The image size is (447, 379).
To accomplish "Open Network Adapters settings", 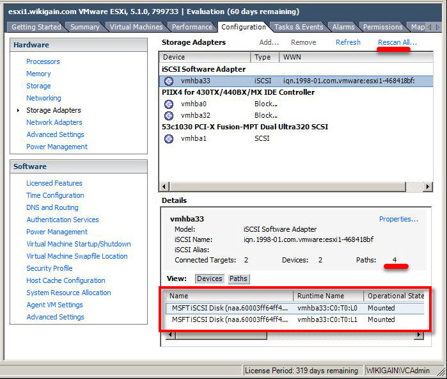I will point(54,122).
